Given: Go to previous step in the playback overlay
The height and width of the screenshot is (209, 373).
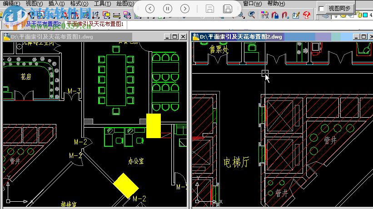Looking at the screenshot, I should tap(150, 9).
